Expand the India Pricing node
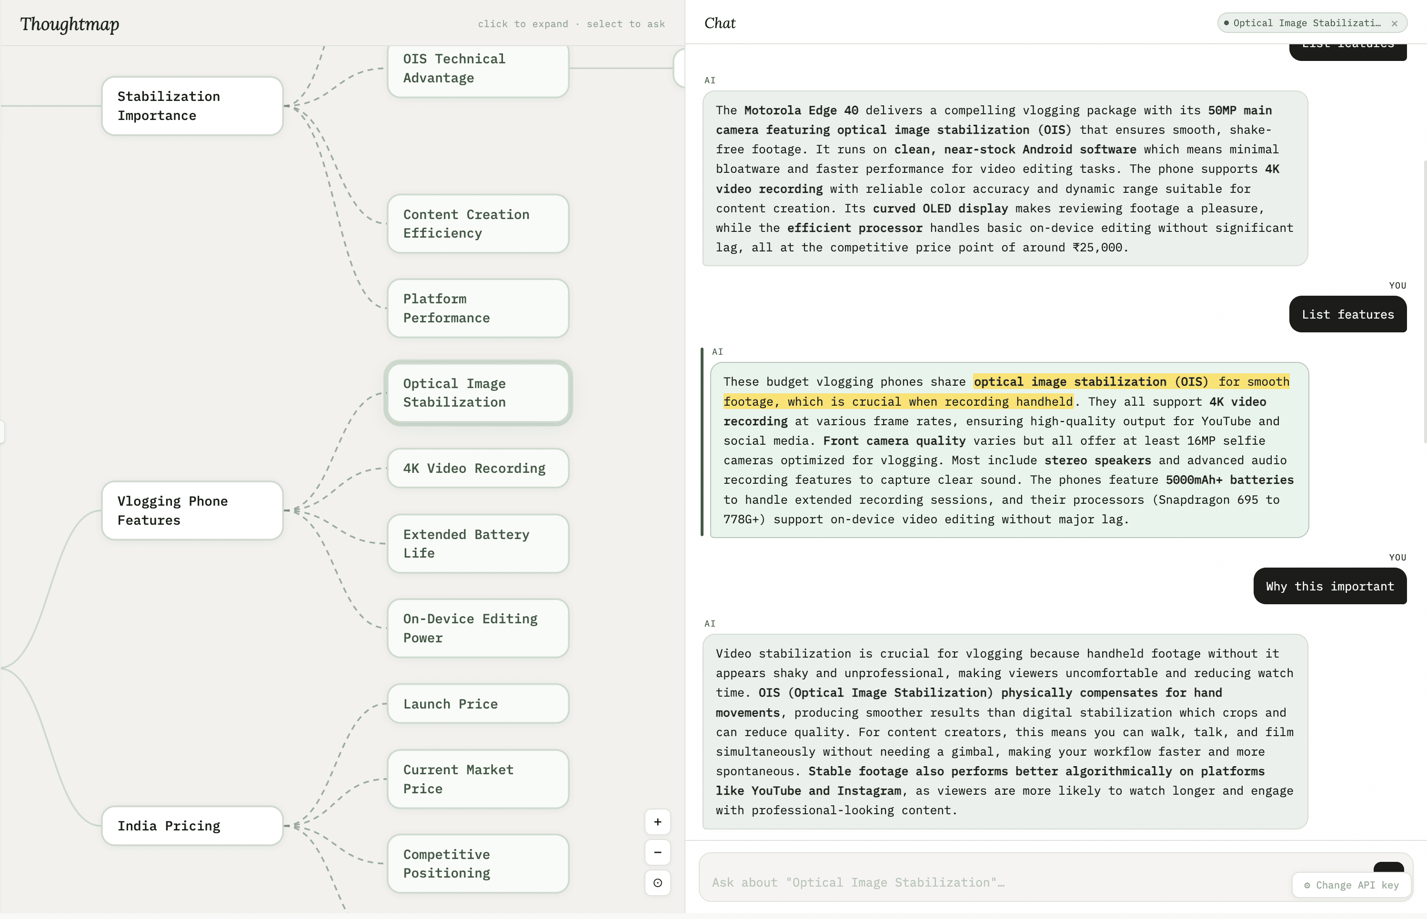Screen dimensions: 1427x919 pos(191,825)
